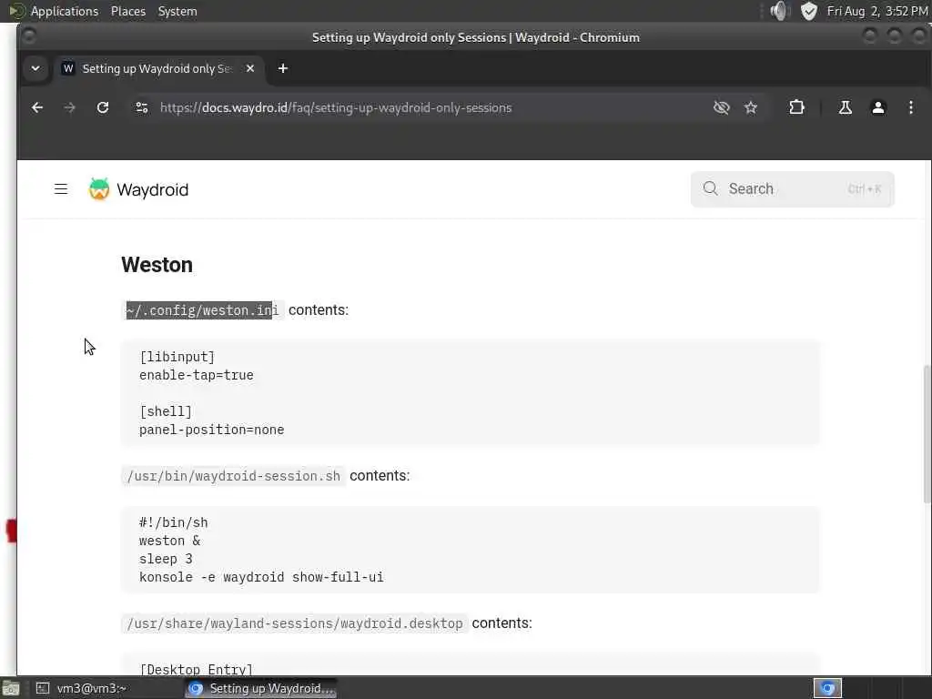The height and width of the screenshot is (699, 932).
Task: Open the Waydroid home title link
Action: tap(152, 189)
